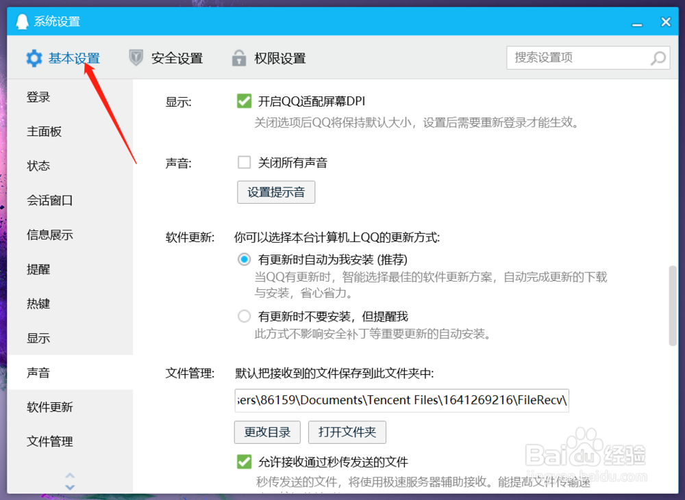Open 登录 section in sidebar
This screenshot has width=685, height=500.
70,97
